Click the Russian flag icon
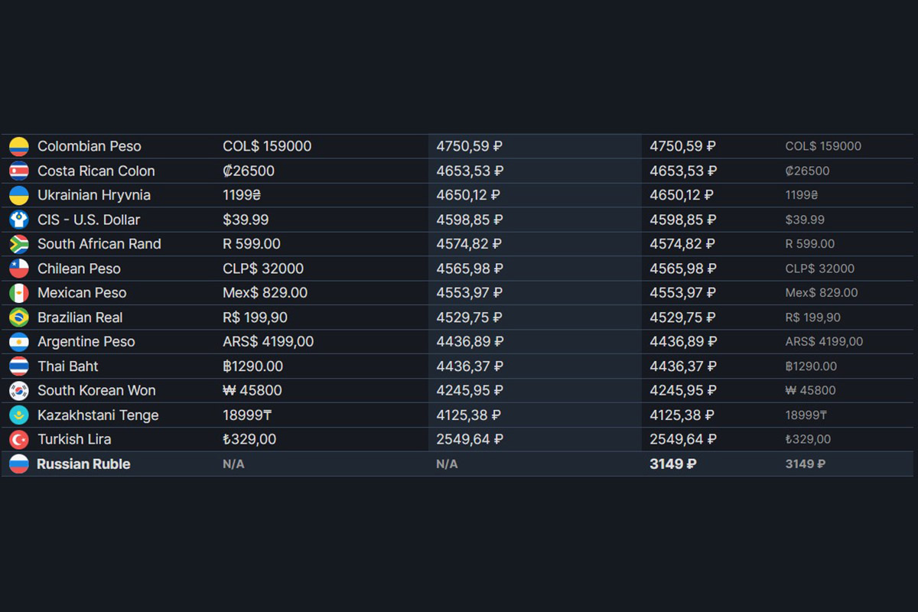 coord(19,464)
